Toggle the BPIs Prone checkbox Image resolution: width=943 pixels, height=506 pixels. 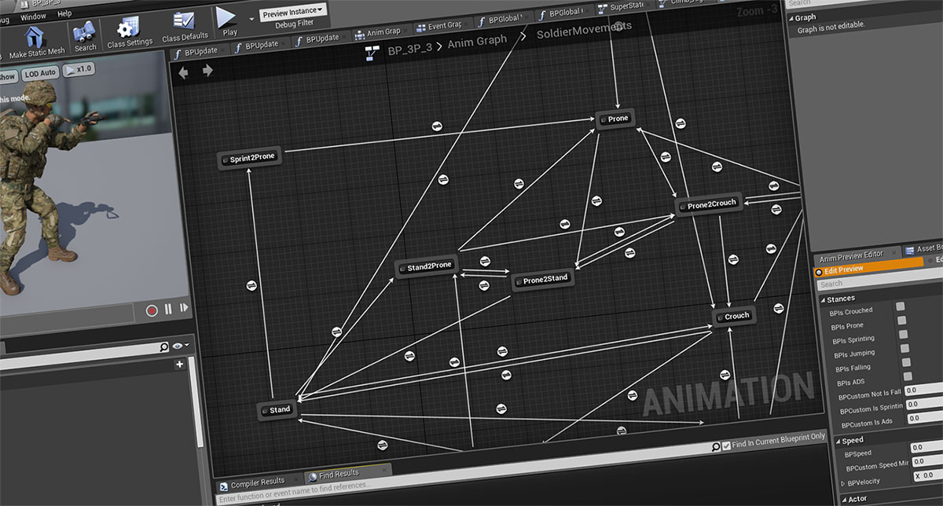(x=902, y=321)
